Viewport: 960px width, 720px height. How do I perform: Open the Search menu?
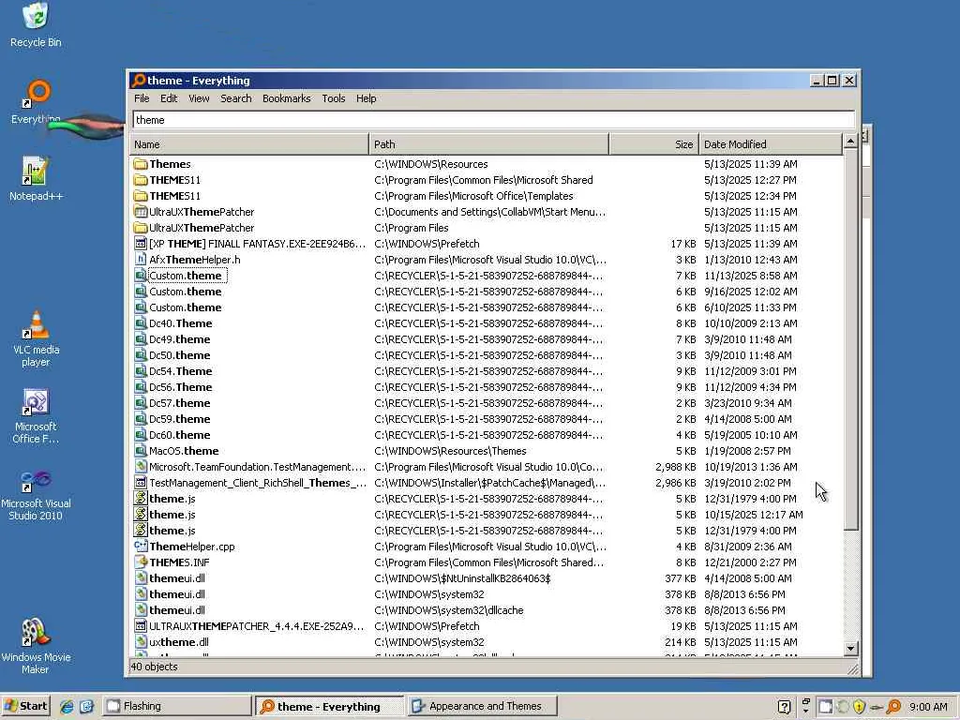(235, 98)
